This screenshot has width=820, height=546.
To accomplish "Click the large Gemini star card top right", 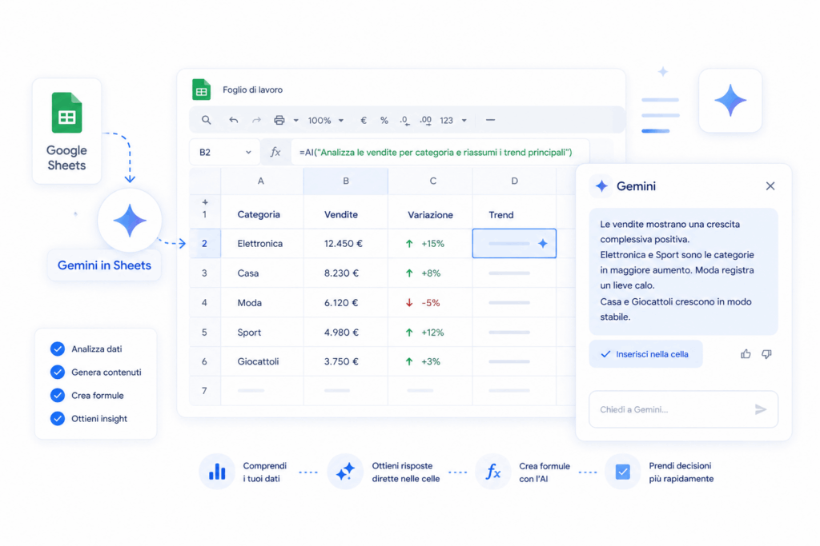I will coord(730,100).
